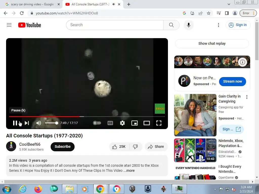Open the Chrome Error menu button
This screenshot has height=194, width=259.
248,13
